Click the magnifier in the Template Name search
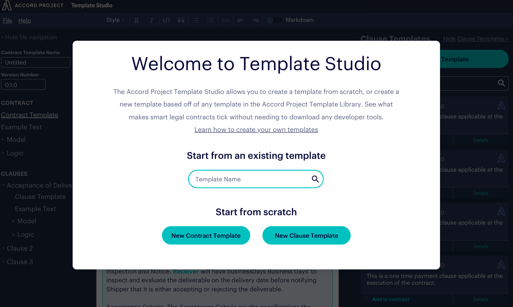Viewport: 513px width, 307px height. coord(315,179)
